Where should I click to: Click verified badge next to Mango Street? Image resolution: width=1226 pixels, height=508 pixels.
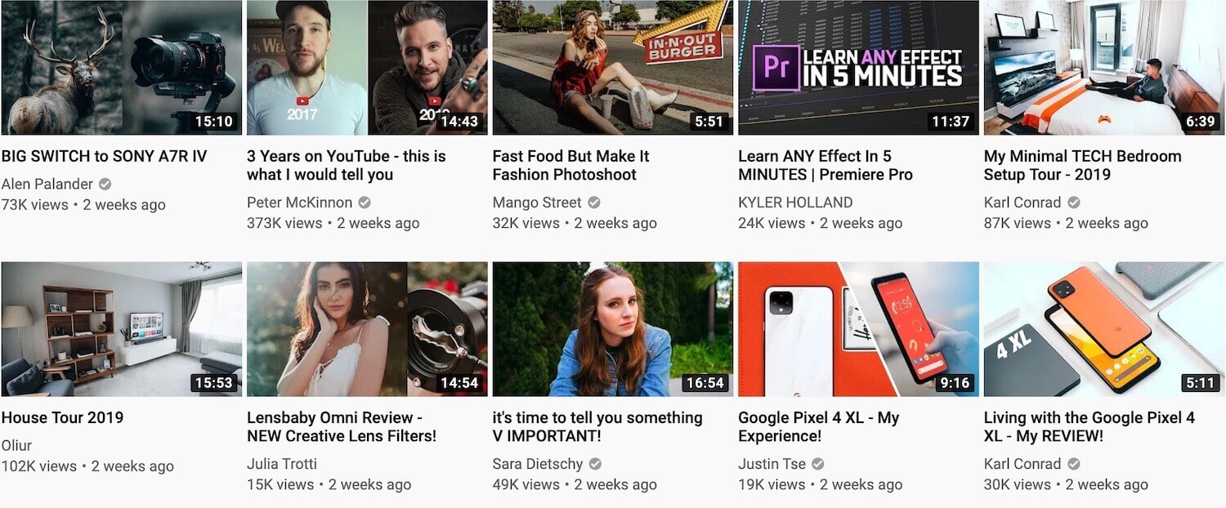click(x=594, y=203)
